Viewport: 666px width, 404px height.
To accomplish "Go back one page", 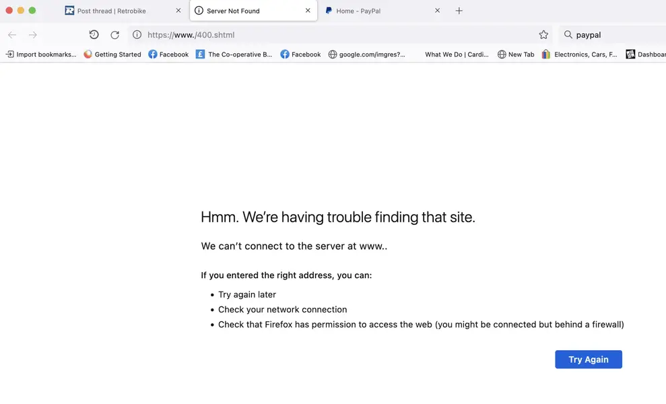I will [12, 35].
